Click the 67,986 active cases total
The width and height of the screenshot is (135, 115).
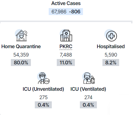[59, 12]
